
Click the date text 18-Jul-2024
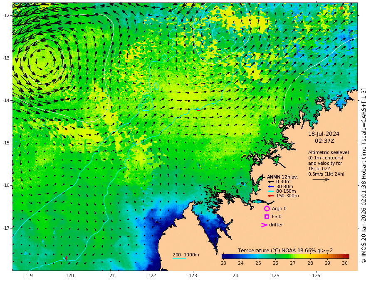pyautogui.click(x=324, y=134)
